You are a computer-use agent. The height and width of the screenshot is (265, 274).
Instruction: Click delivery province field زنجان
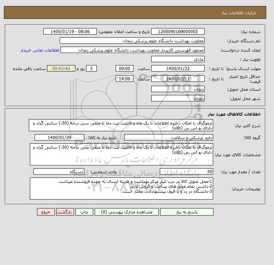click(x=178, y=89)
